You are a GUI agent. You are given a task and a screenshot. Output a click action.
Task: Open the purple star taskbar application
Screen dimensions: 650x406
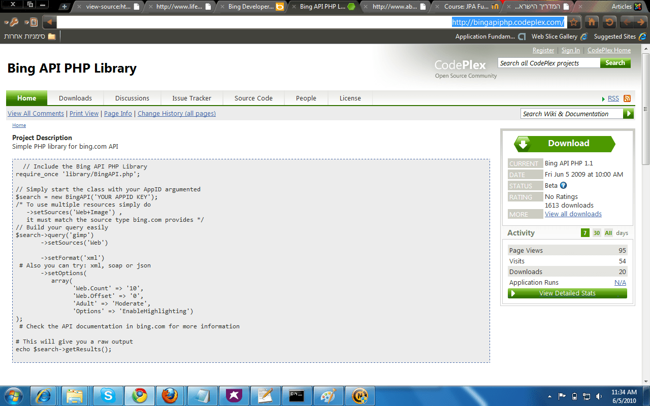[234, 395]
